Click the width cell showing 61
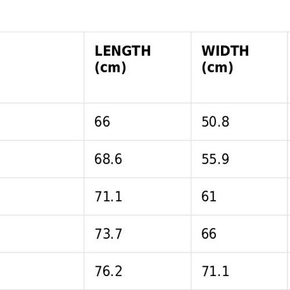 (239, 197)
